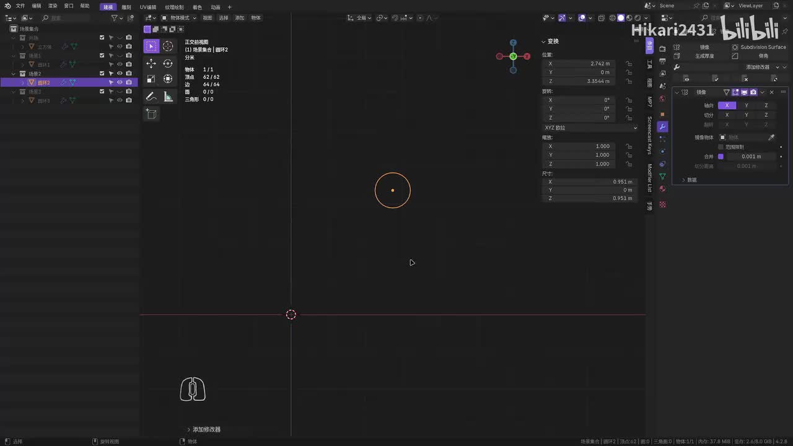
Task: Pick the Transform tool
Action: click(x=168, y=79)
